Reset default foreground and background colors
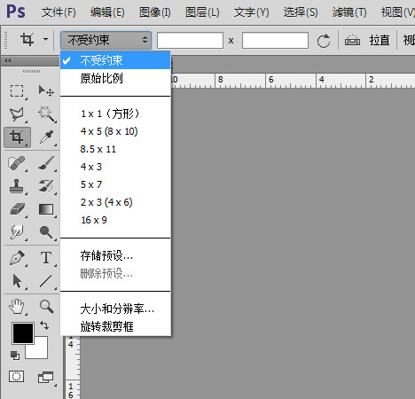Screen dimensions: 415x399 tap(15, 355)
